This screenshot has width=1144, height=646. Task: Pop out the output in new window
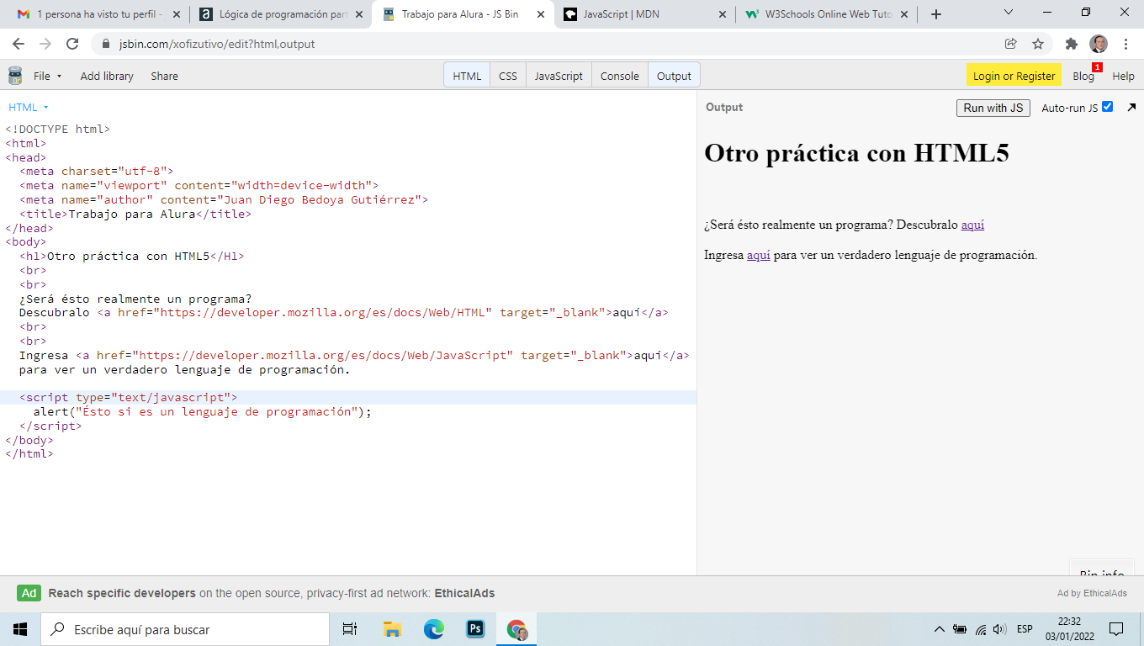tap(1131, 108)
